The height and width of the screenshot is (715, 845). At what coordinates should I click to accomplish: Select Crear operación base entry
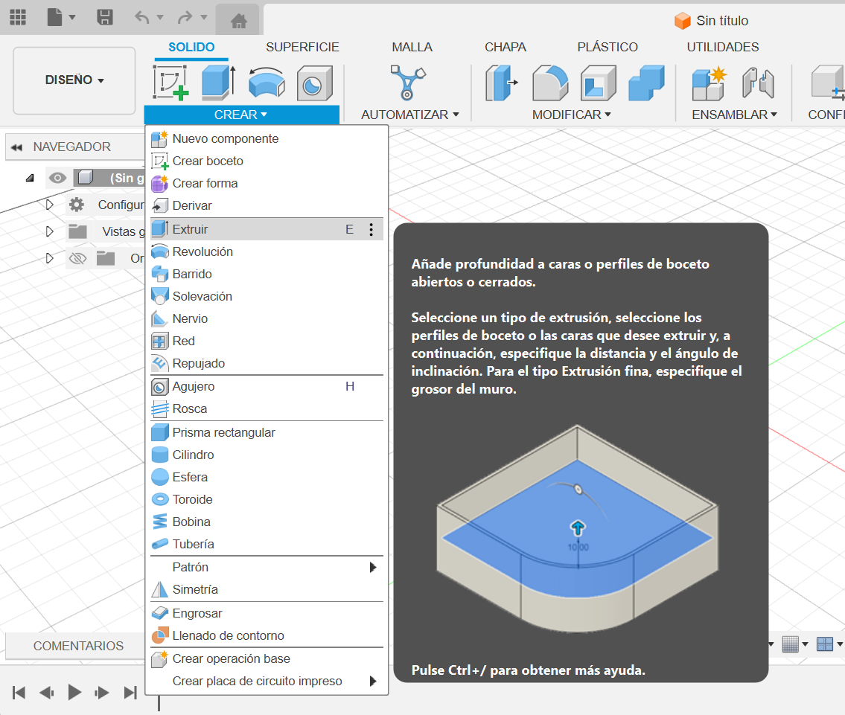click(267, 659)
